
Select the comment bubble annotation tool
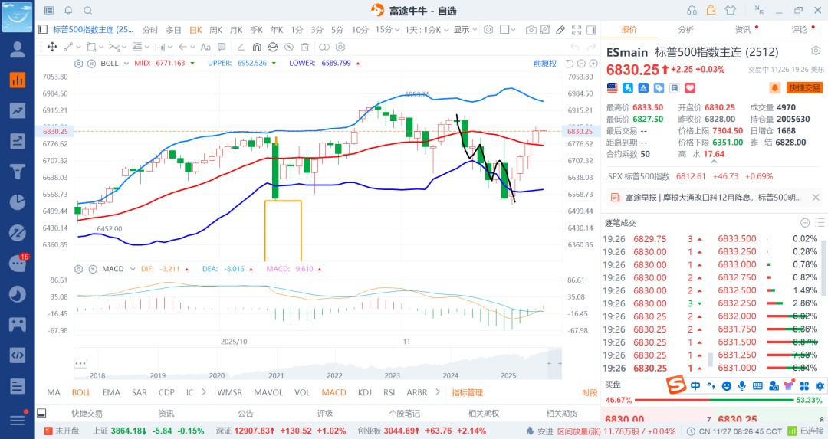click(222, 47)
